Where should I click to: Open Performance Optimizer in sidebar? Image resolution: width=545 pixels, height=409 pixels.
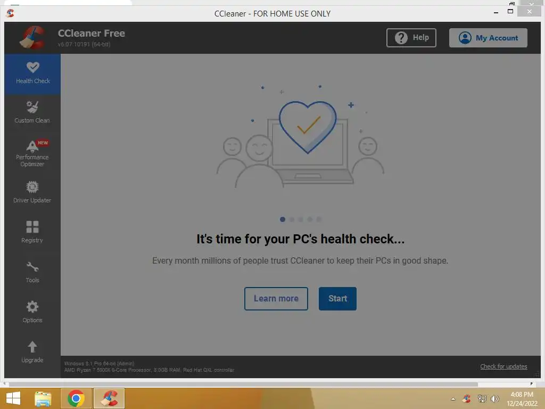coord(32,153)
